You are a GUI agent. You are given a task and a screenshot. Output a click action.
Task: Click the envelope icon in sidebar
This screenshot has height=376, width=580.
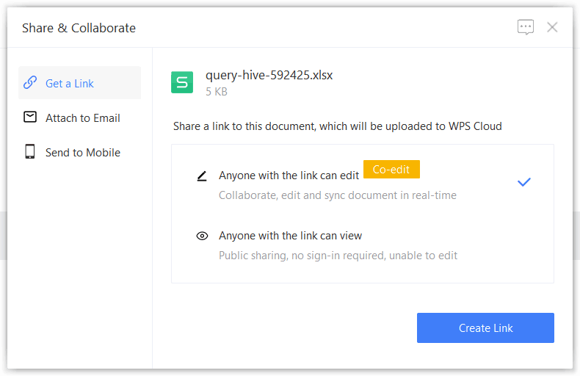coord(30,117)
